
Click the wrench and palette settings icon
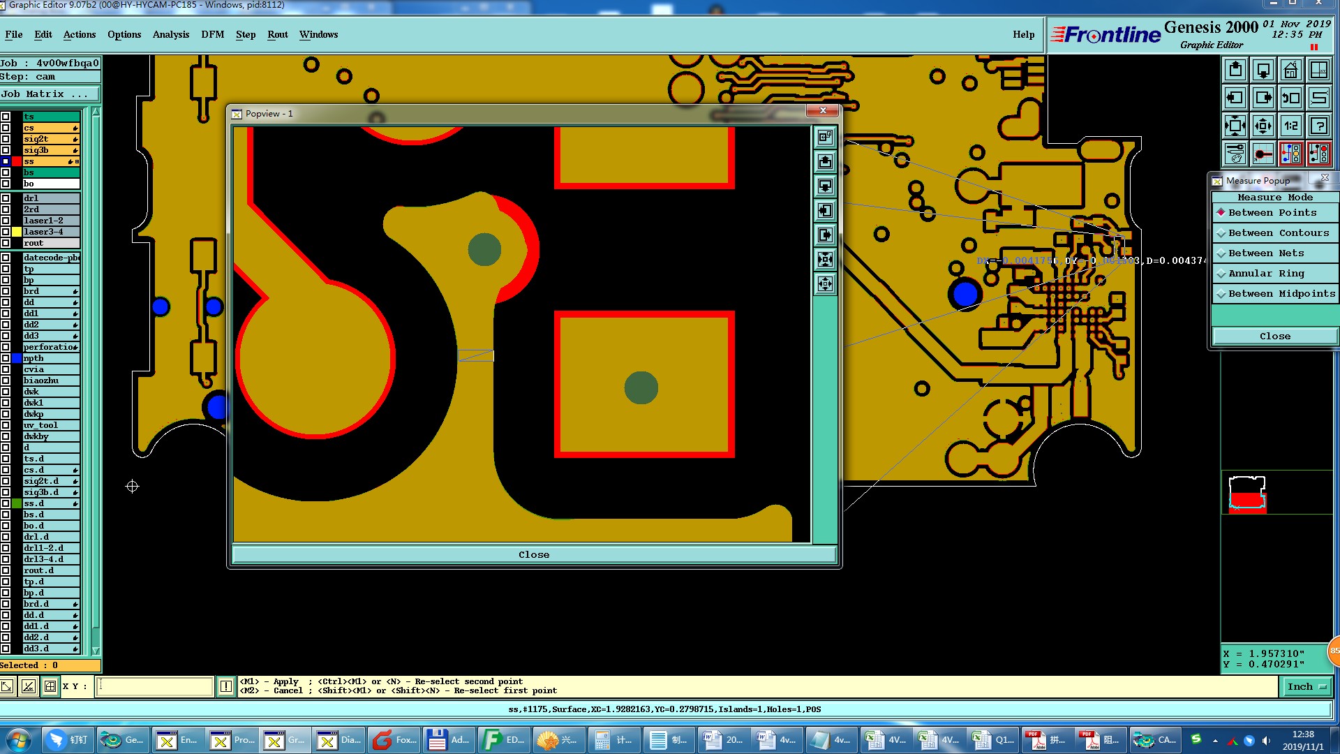[1235, 153]
